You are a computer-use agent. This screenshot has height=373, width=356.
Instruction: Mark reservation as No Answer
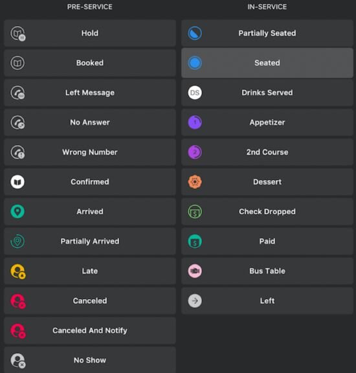pyautogui.click(x=90, y=122)
